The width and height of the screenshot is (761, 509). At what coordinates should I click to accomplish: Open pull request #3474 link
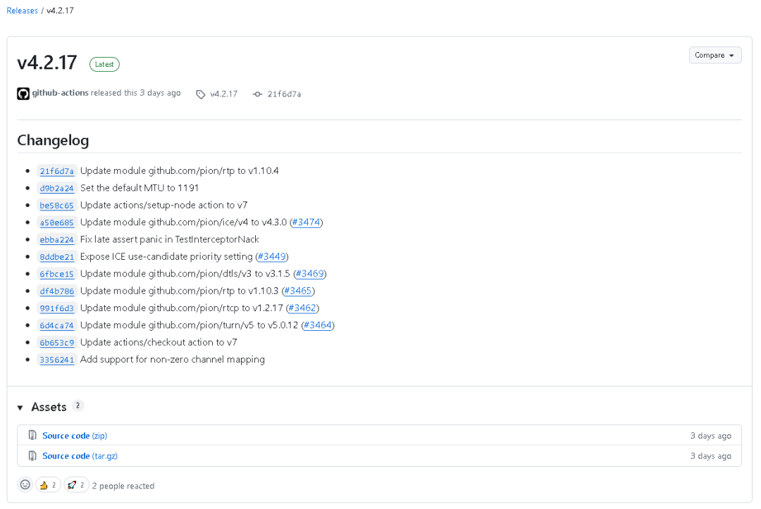click(x=307, y=222)
